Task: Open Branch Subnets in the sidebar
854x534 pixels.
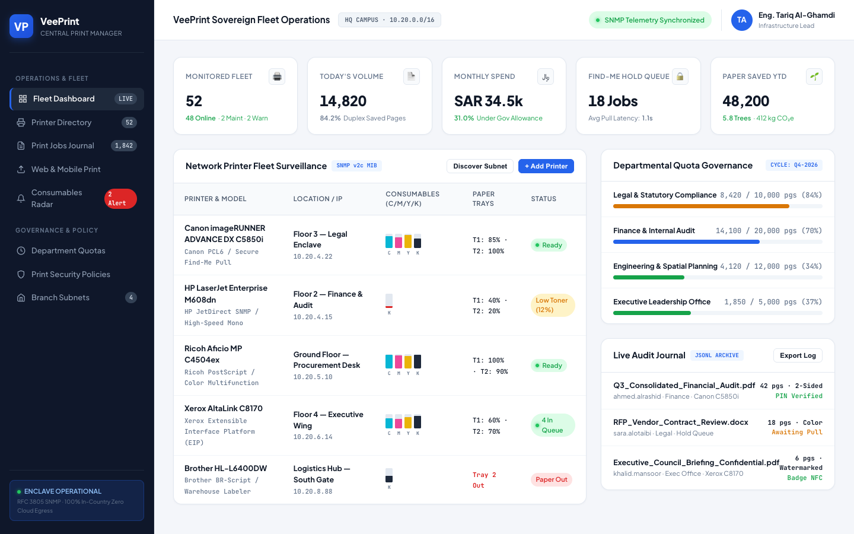Action: pos(77,297)
